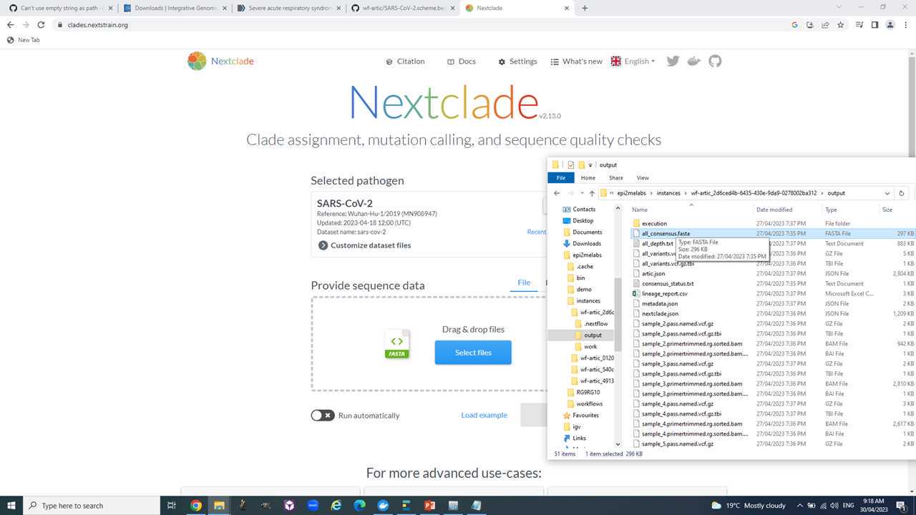Open the View tab in File Explorer
916x515 pixels.
[x=643, y=178]
